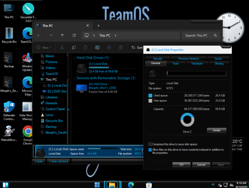
Task: Click the Share icon in toolbar
Action: click(x=109, y=47)
